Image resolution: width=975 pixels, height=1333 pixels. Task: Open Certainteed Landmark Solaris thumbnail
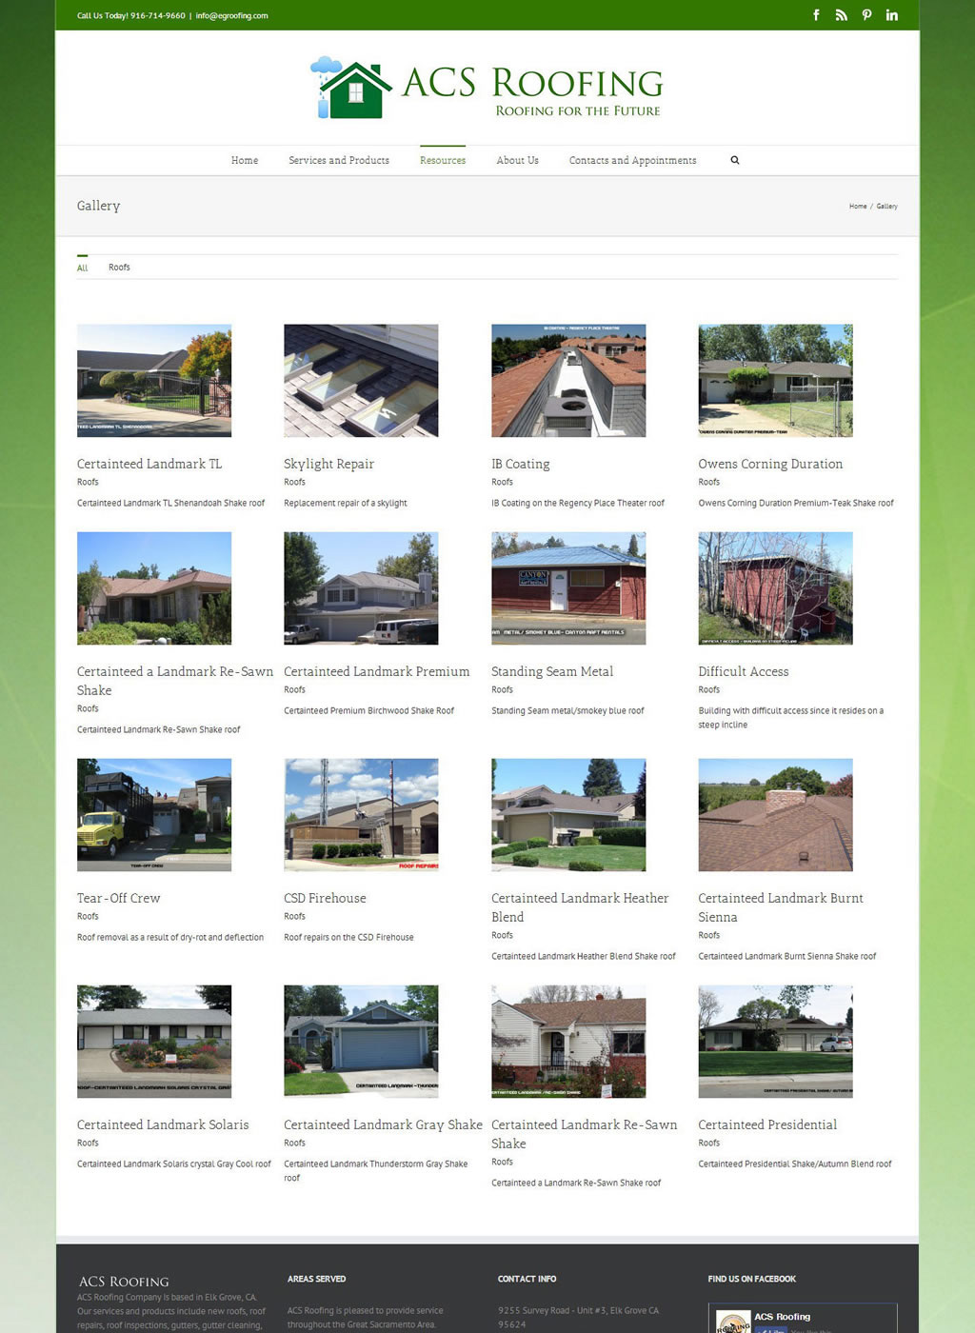154,1042
